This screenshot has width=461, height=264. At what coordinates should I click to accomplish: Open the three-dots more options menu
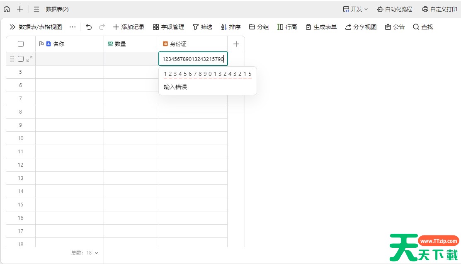point(73,27)
